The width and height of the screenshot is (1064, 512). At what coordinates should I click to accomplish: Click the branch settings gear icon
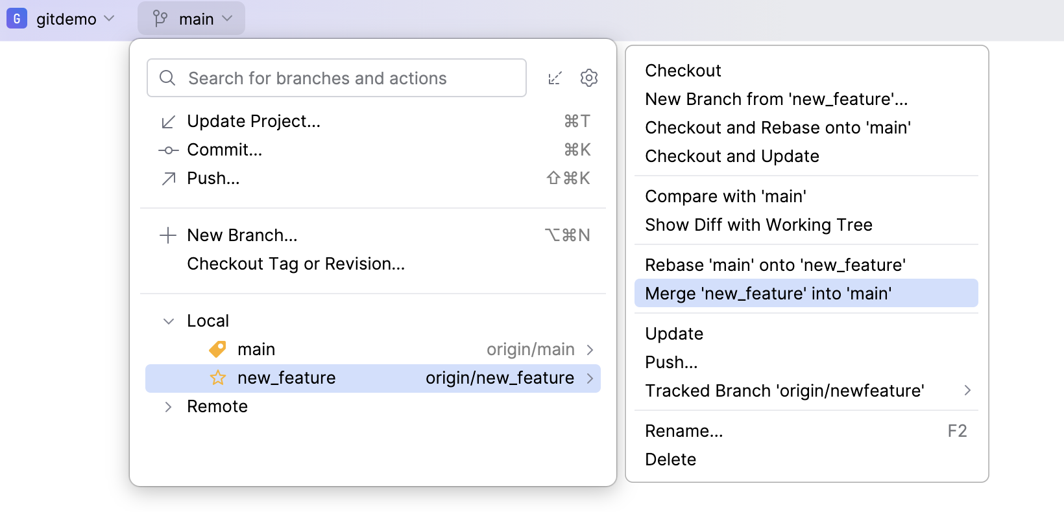point(588,78)
